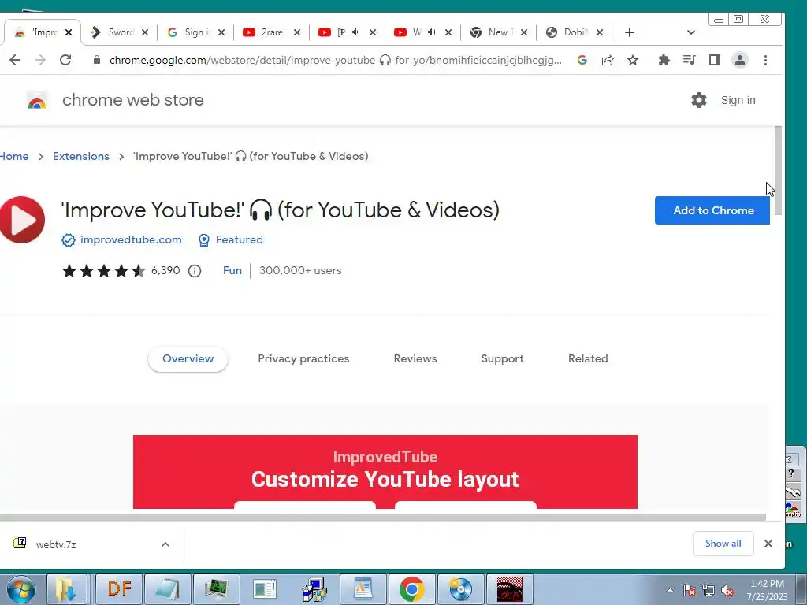807x605 pixels.
Task: Open media controls icon in toolbar
Action: (x=689, y=60)
